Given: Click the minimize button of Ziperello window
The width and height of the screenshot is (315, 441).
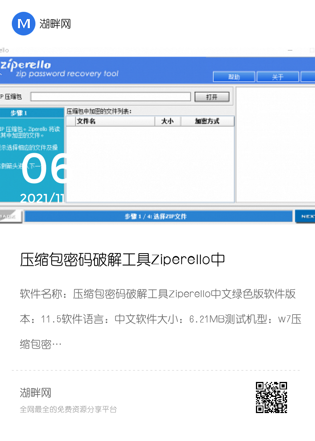Looking at the screenshot, I should pyautogui.click(x=290, y=50).
